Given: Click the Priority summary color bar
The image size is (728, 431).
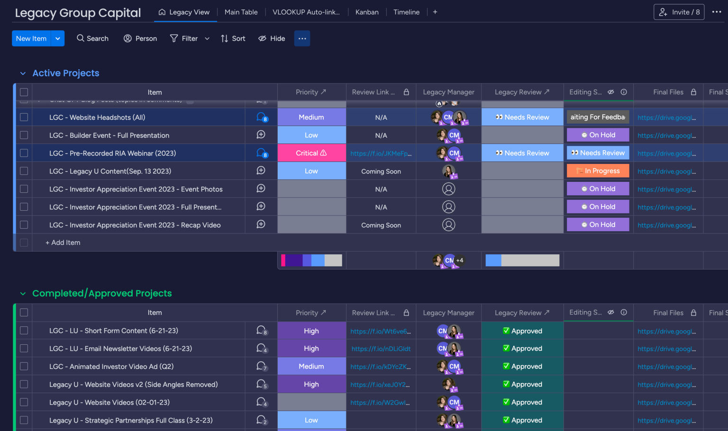Looking at the screenshot, I should click(x=311, y=260).
